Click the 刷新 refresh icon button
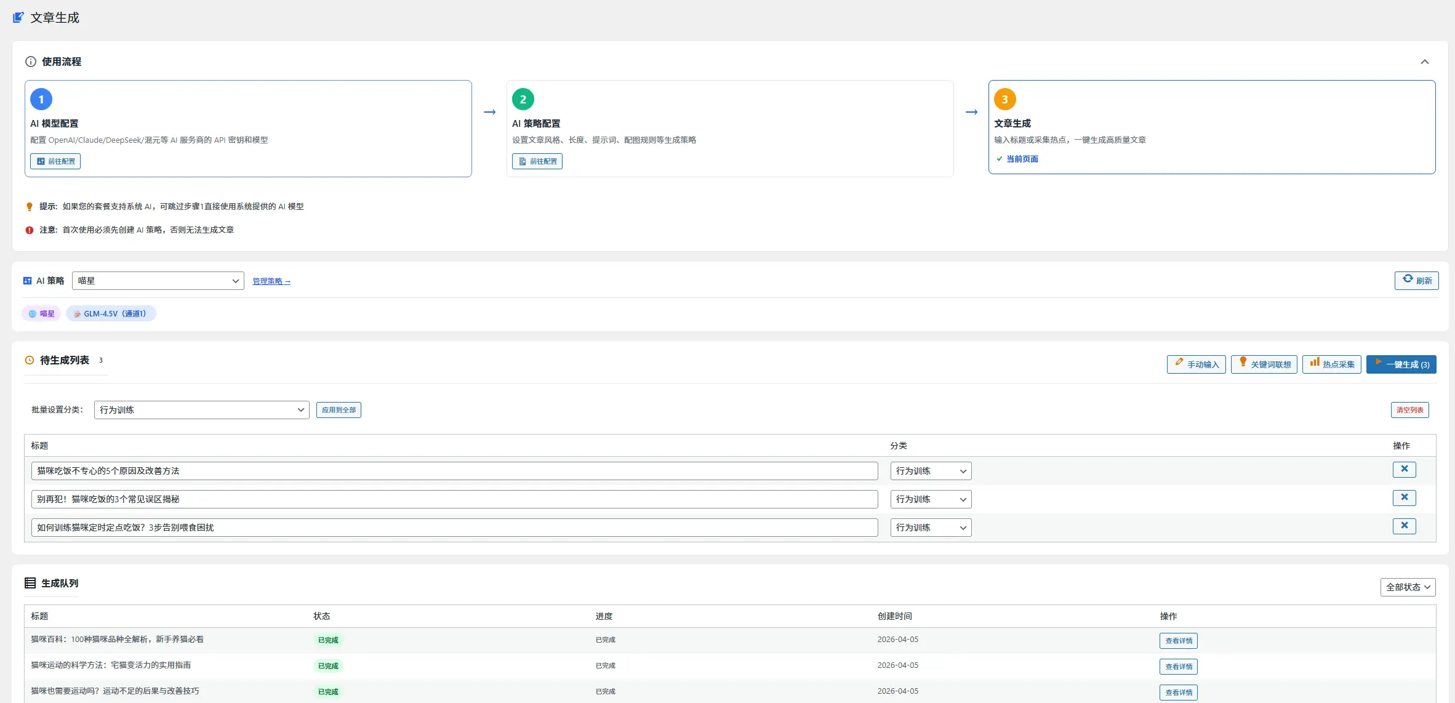This screenshot has width=1455, height=703. pyautogui.click(x=1416, y=280)
